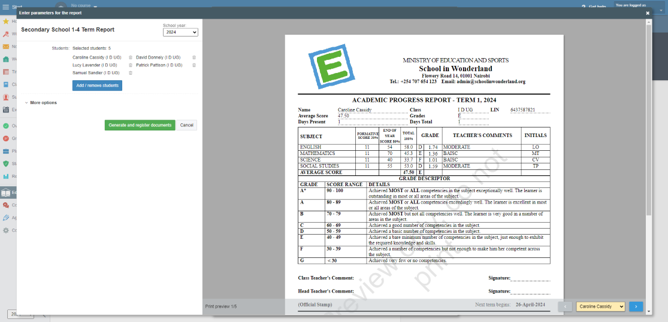Remove Caroline Cassidy with trash icon

pyautogui.click(x=131, y=57)
